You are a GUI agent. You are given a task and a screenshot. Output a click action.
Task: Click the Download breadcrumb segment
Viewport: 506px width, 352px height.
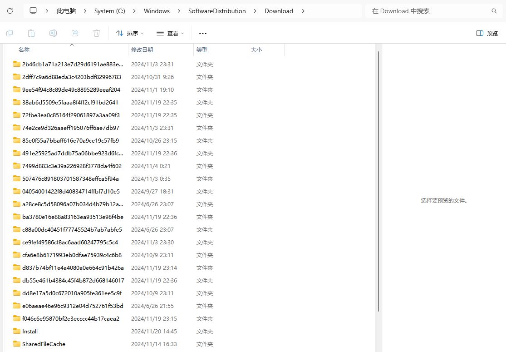[279, 11]
